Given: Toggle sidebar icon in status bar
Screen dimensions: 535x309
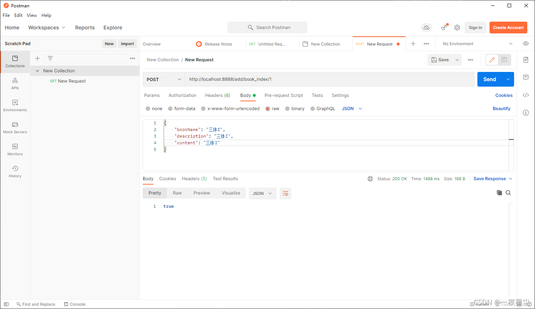Looking at the screenshot, I should click(x=6, y=304).
